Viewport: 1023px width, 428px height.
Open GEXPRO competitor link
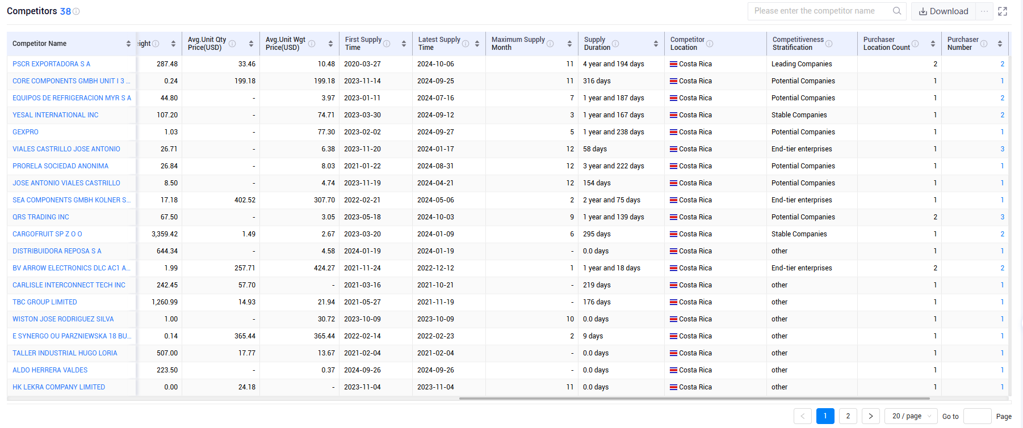pyautogui.click(x=26, y=132)
